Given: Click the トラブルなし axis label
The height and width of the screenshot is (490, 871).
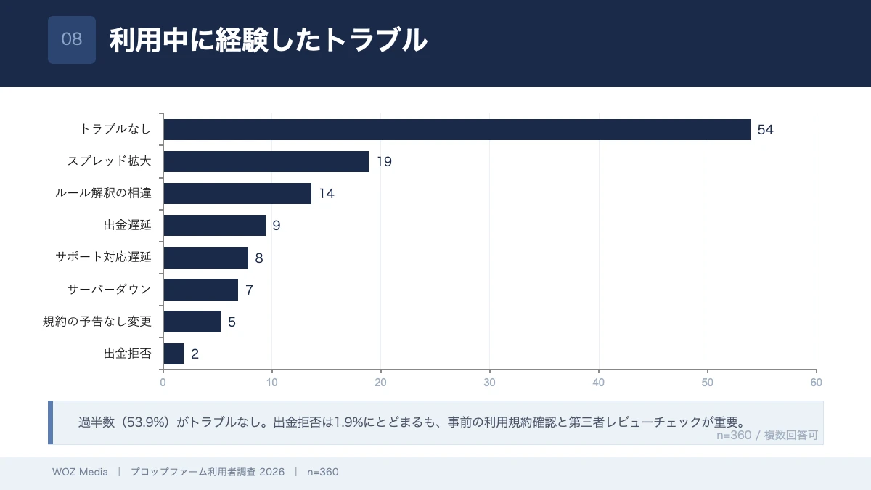Looking at the screenshot, I should (116, 130).
